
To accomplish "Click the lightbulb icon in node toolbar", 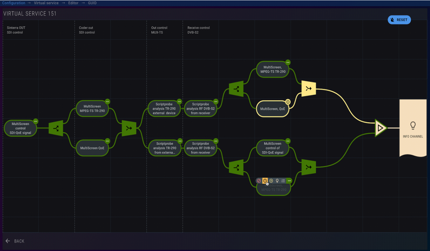I will [x=277, y=181].
